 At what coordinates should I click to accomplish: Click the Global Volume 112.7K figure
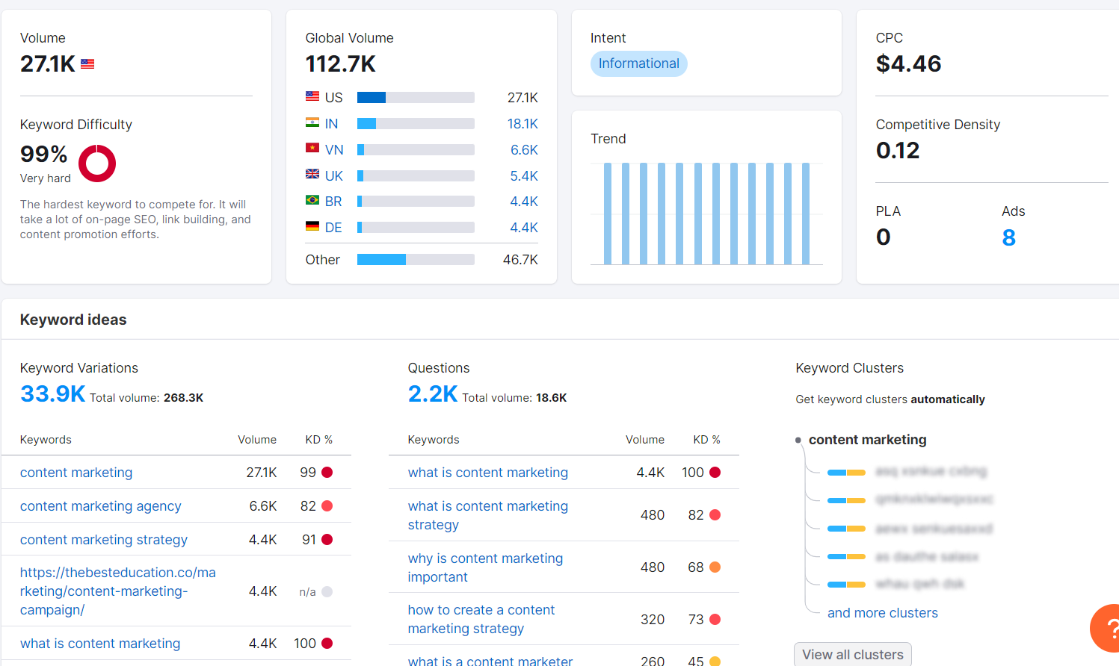(341, 64)
